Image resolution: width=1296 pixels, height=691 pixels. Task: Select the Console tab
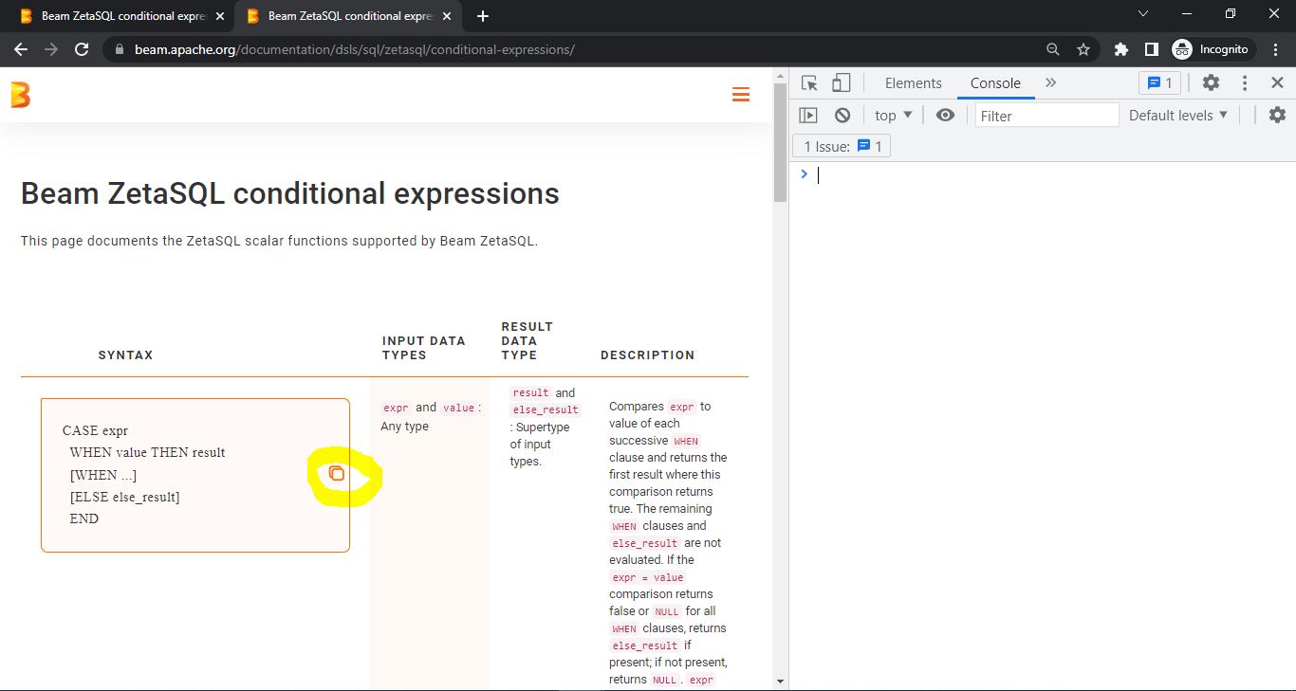coord(995,83)
